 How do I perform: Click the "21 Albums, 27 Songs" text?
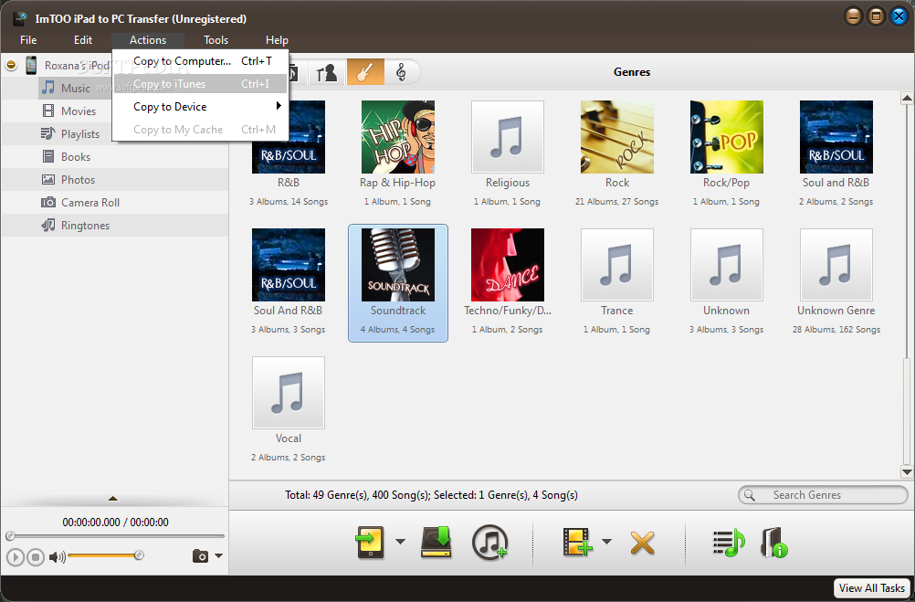(616, 202)
